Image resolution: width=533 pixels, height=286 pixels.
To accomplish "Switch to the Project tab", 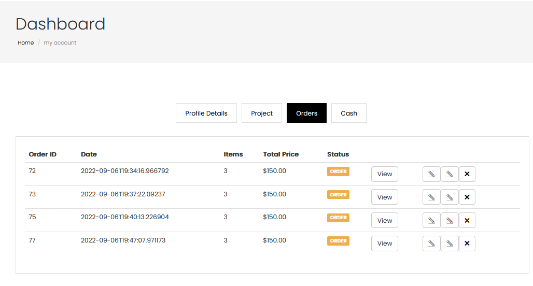I will [262, 113].
